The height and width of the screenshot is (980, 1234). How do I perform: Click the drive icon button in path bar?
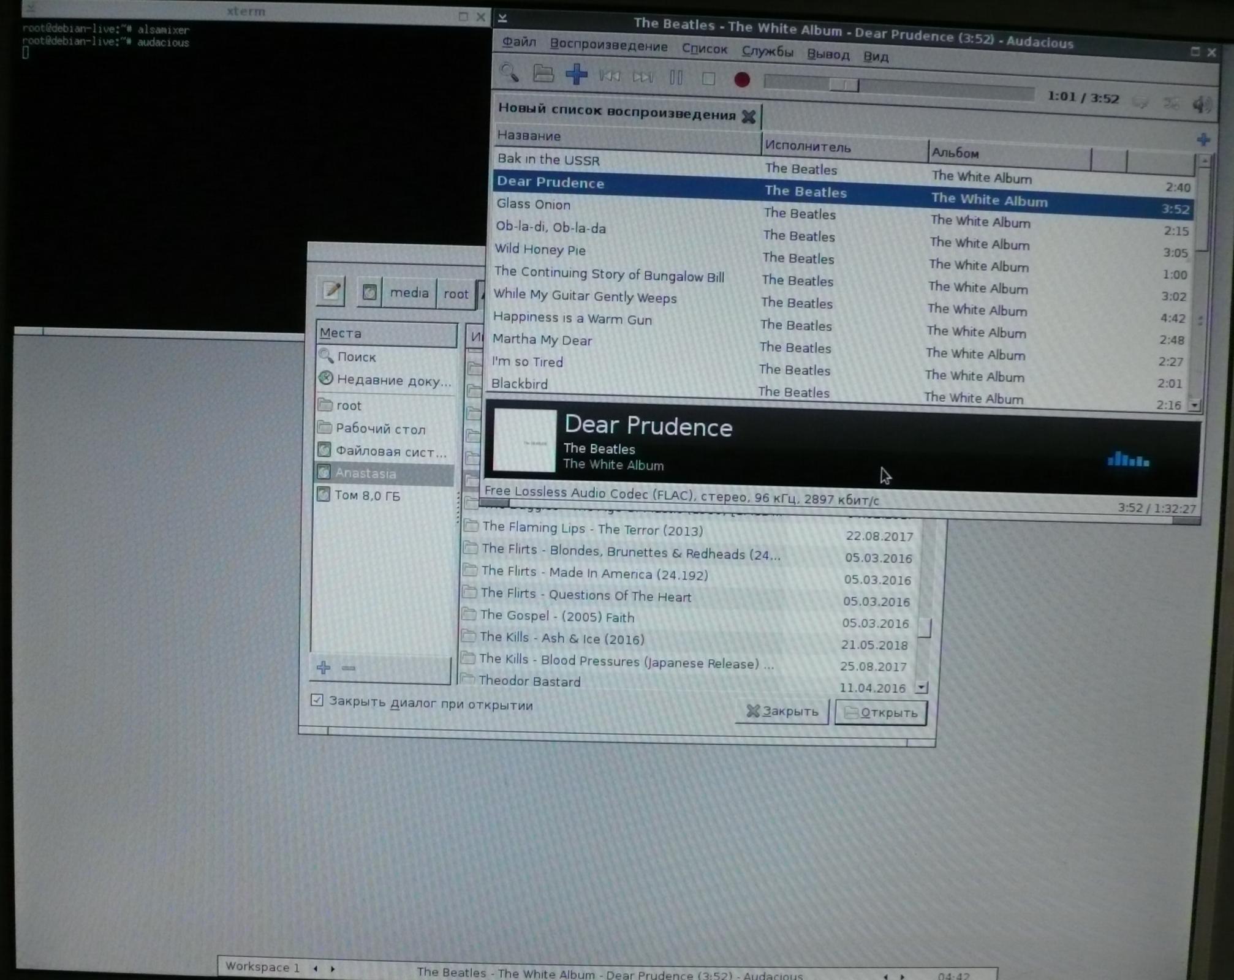(x=369, y=292)
